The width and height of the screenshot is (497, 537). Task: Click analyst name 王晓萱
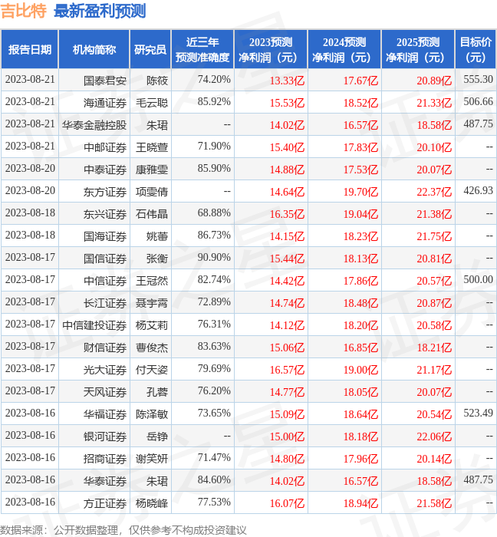[x=152, y=147]
